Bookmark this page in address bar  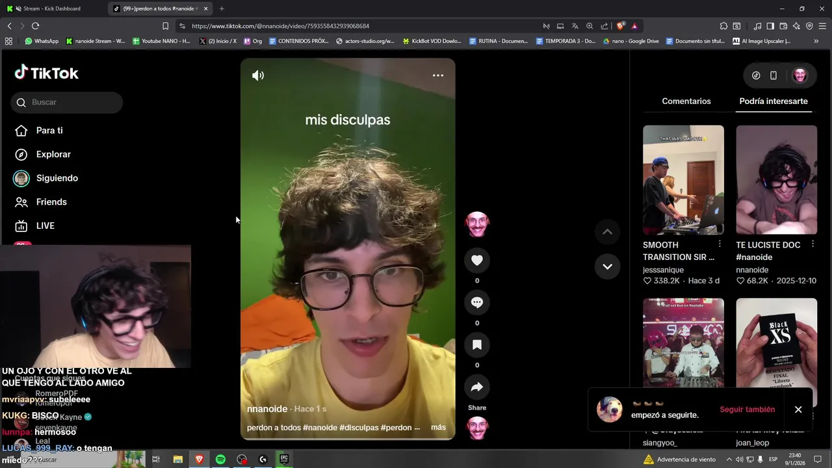[165, 26]
